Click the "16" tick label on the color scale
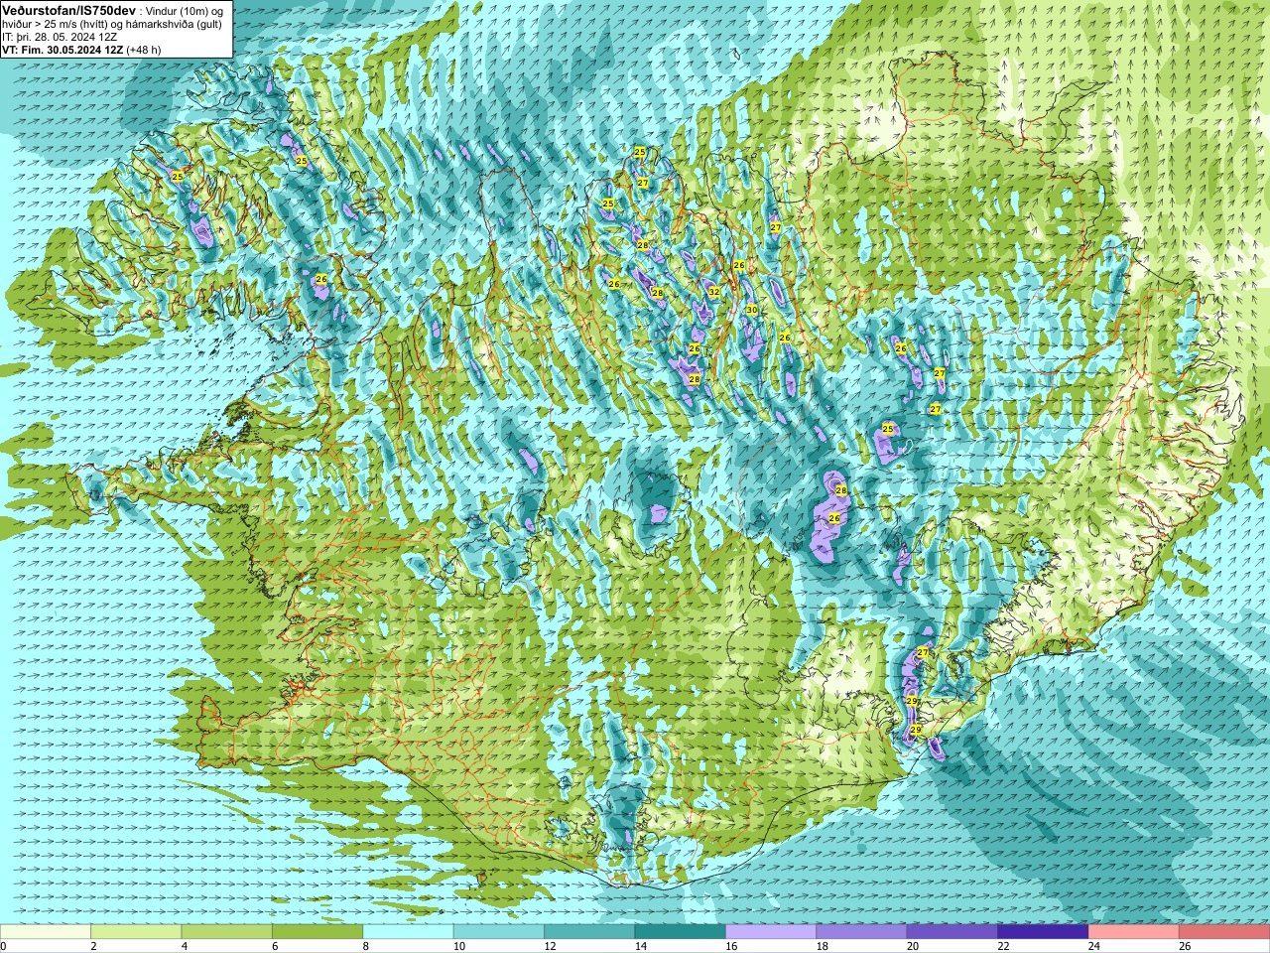Screen dimensions: 1270x953 [x=731, y=946]
